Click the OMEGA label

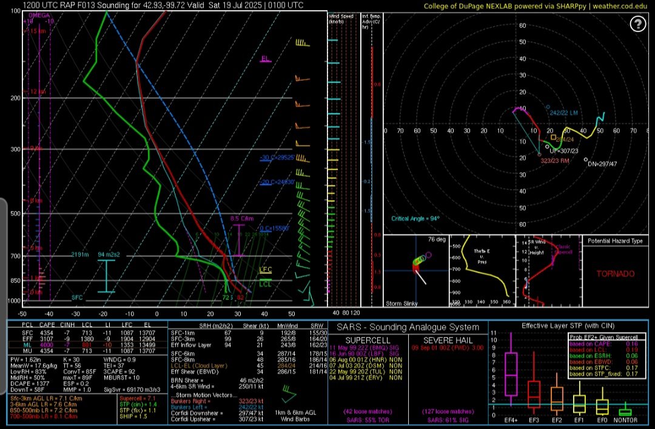tap(39, 15)
